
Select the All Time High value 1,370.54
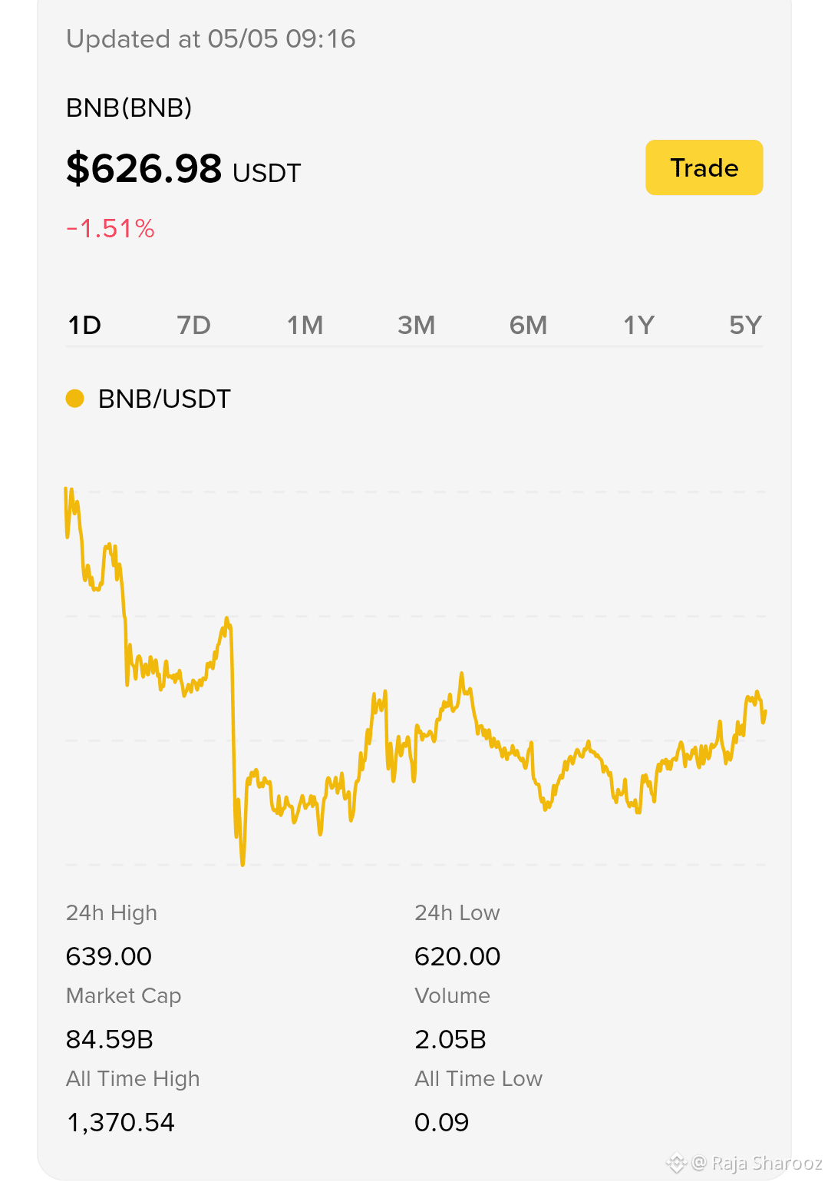(120, 1123)
